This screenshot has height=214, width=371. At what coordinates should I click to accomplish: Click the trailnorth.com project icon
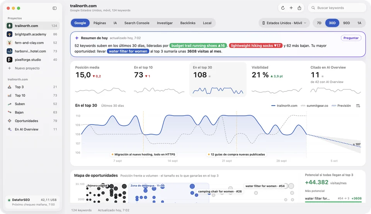click(x=9, y=26)
